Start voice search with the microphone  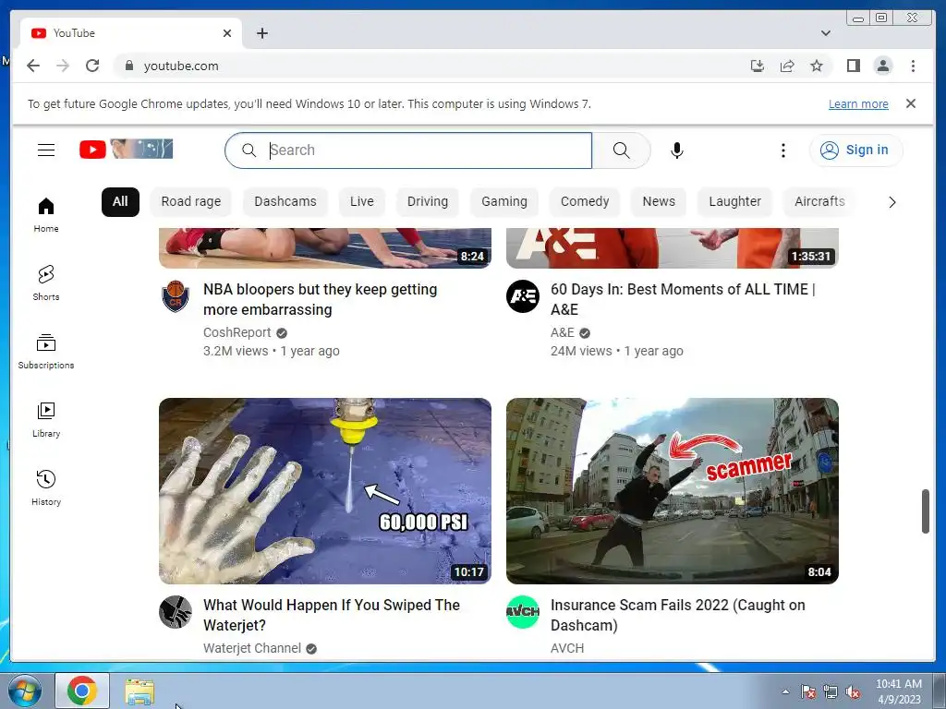[677, 150]
